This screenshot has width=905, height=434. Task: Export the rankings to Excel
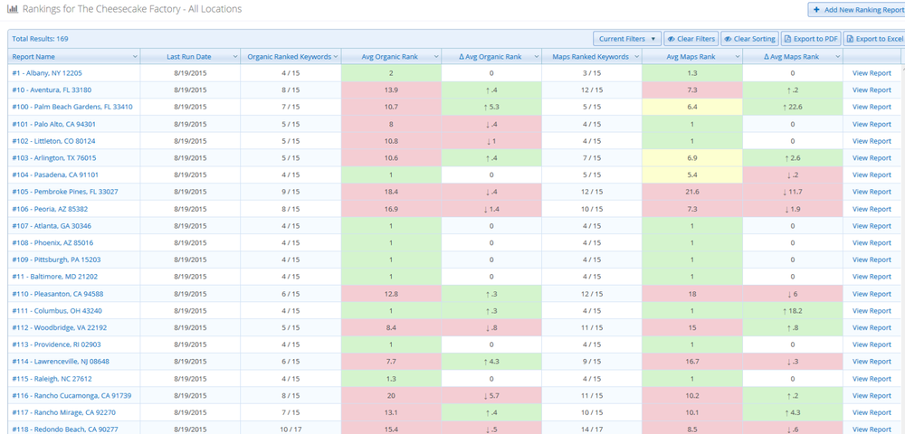pyautogui.click(x=874, y=39)
